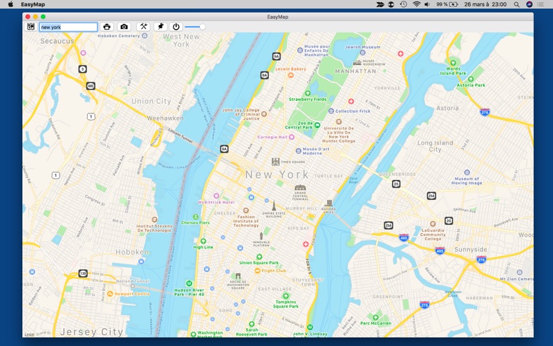The height and width of the screenshot is (346, 553).
Task: Open Spotlight search magnifier
Action: pyautogui.click(x=517, y=4)
